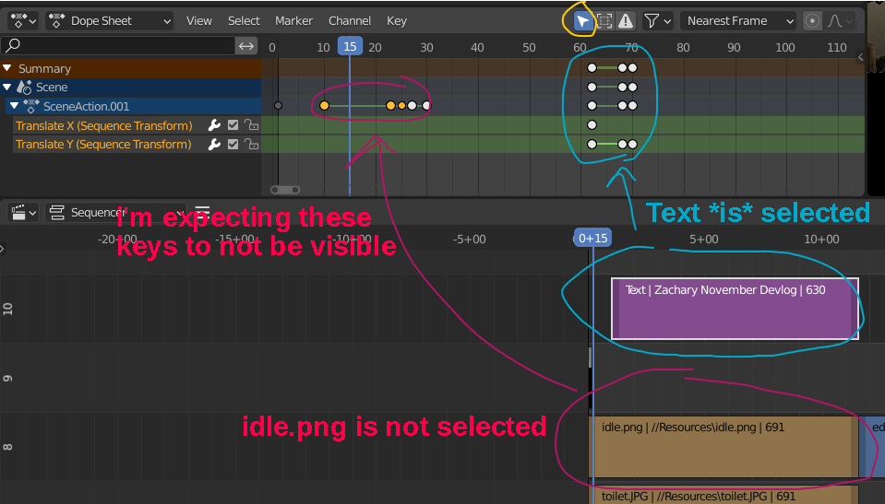This screenshot has height=504, width=885.
Task: Click the sequencer 0+15 playhead marker
Action: point(592,239)
